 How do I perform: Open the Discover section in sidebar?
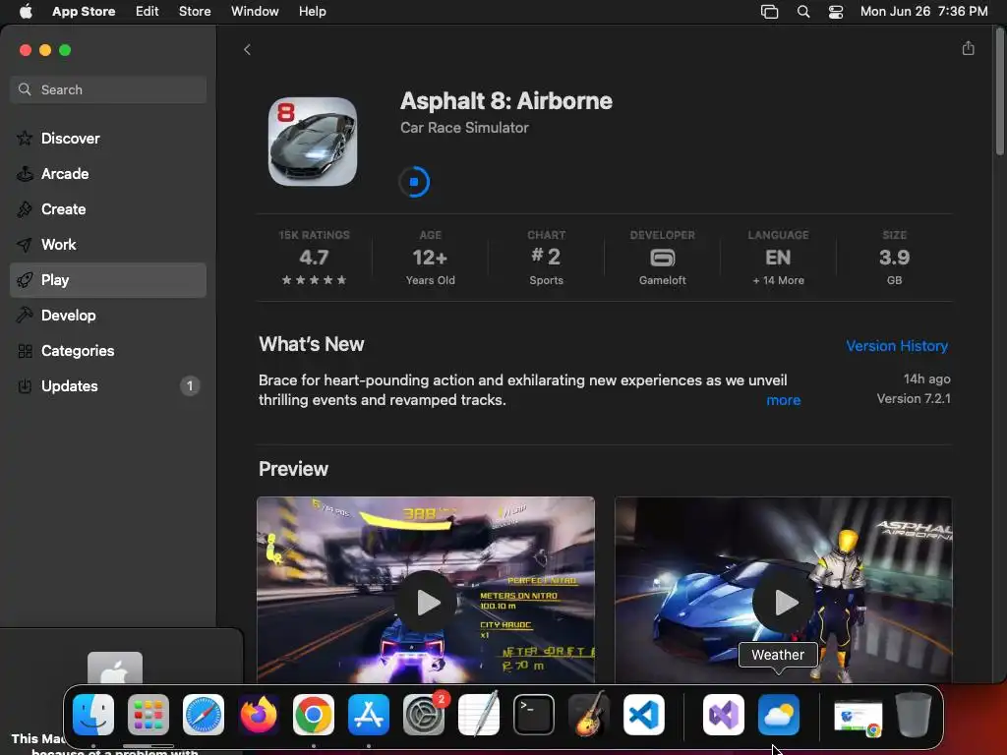point(108,138)
